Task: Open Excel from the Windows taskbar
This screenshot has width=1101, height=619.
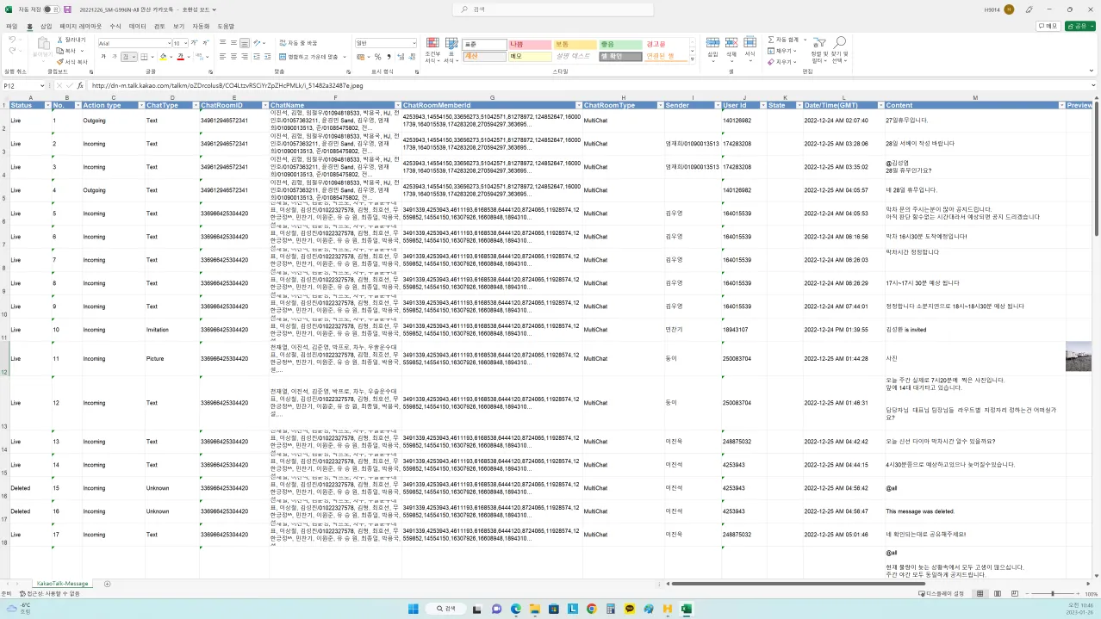Action: tap(687, 609)
